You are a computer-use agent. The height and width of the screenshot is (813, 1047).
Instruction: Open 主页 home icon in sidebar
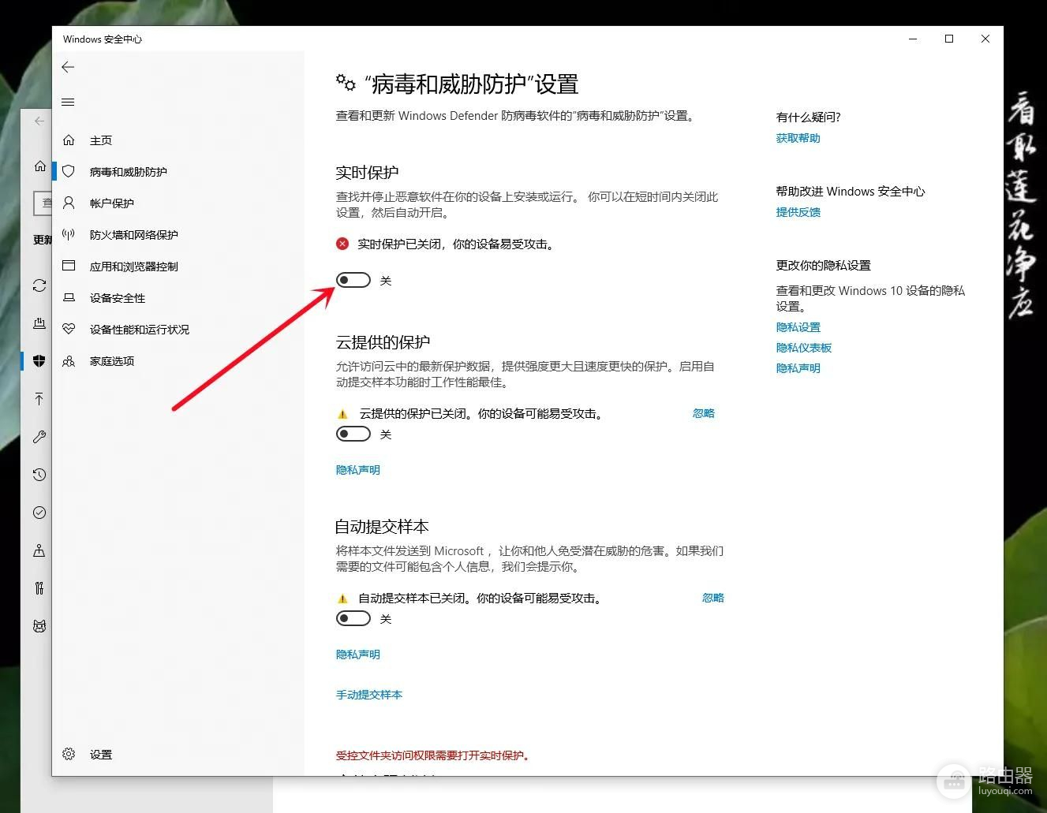tap(69, 140)
